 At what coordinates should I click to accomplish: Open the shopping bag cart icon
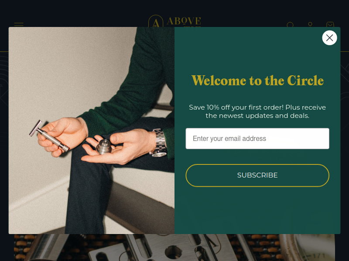(x=330, y=24)
